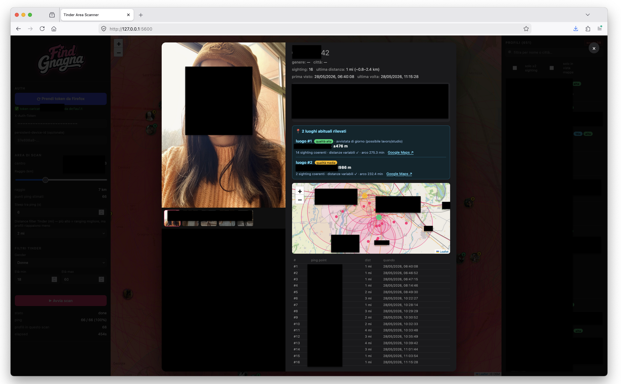Focus the X-Auth-Token input field
Viewport: 621px width, 384px height.
(x=61, y=124)
